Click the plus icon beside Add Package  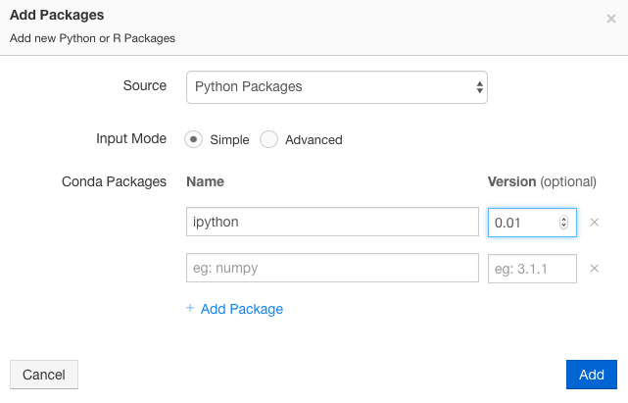pyautogui.click(x=190, y=308)
